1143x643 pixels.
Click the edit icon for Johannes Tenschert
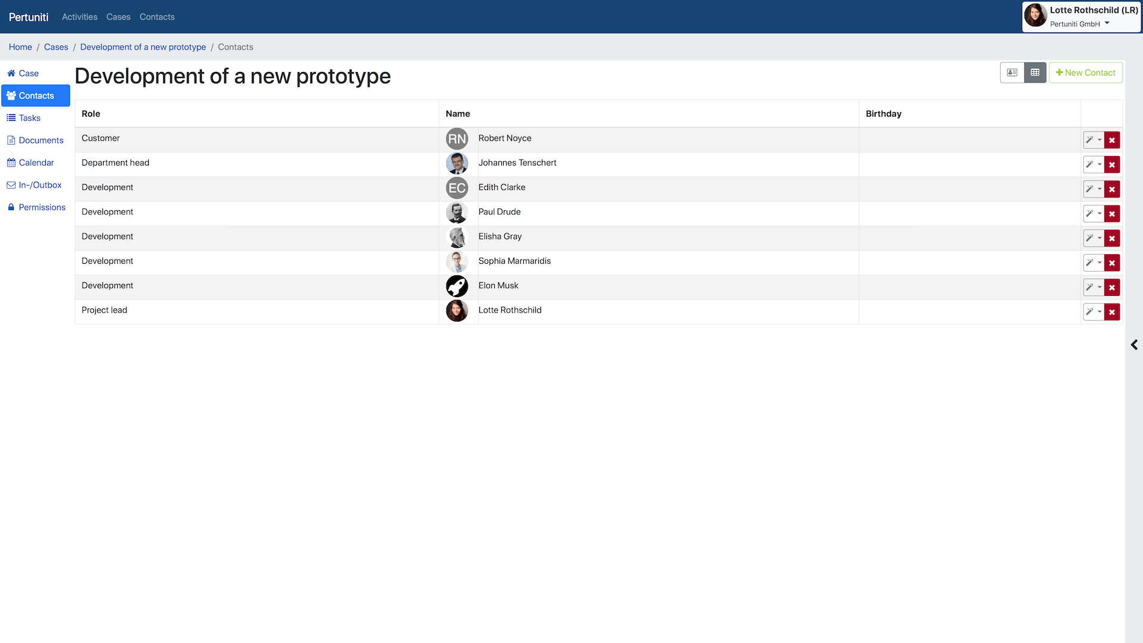(1089, 164)
